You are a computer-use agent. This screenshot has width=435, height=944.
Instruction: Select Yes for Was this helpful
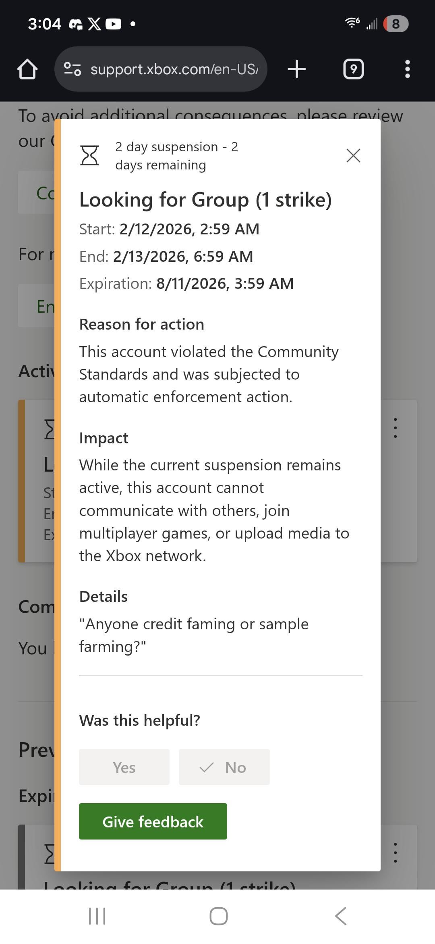(x=124, y=767)
